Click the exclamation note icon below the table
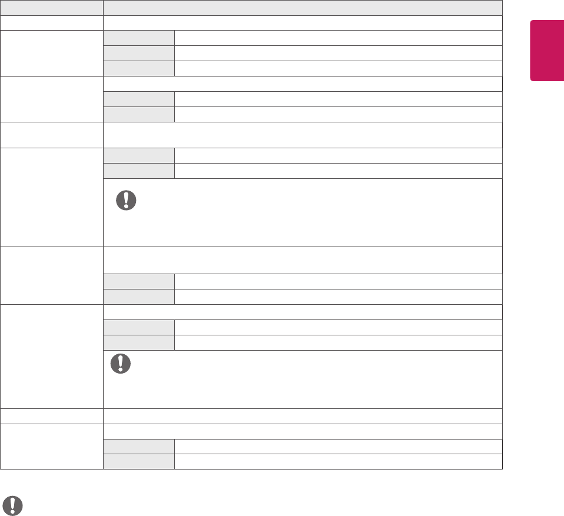This screenshot has width=564, height=516. pos(12,504)
